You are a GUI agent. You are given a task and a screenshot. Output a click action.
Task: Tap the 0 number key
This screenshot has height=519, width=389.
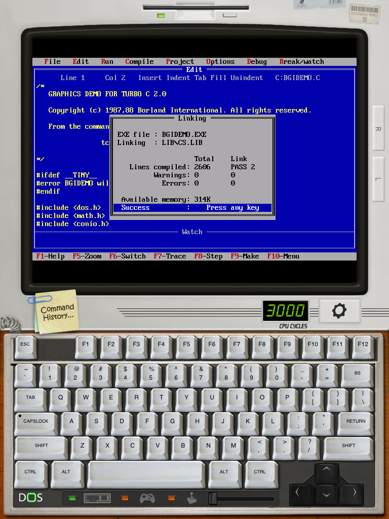[x=277, y=375]
